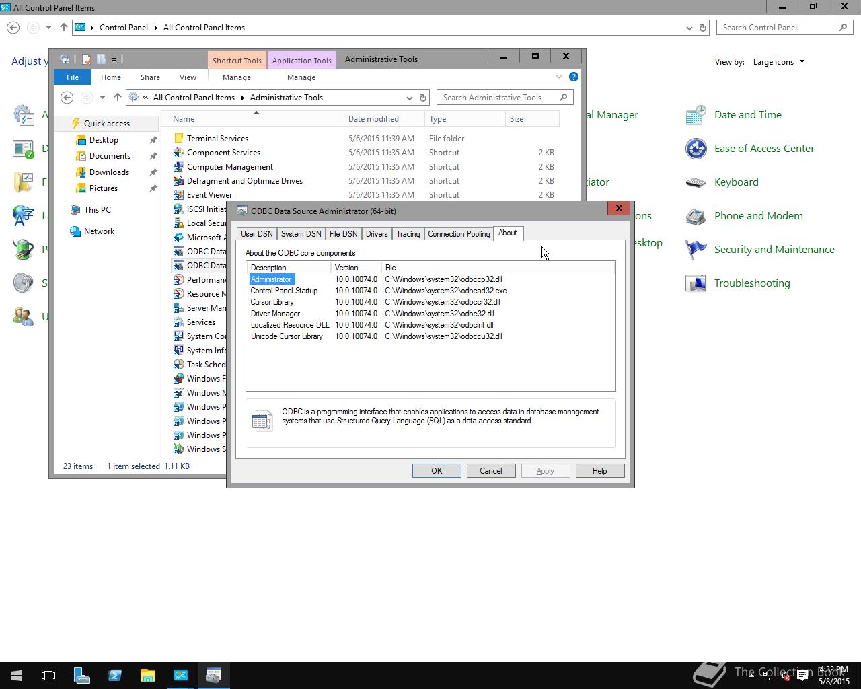Image resolution: width=861 pixels, height=689 pixels.
Task: Click the search magnifier in the Control Panel search box
Action: click(843, 28)
